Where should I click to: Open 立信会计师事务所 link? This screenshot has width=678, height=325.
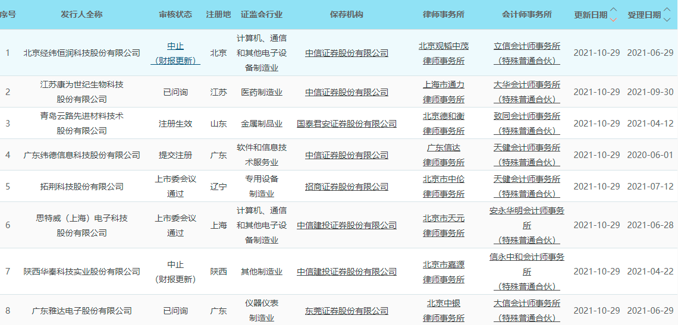pos(527,53)
